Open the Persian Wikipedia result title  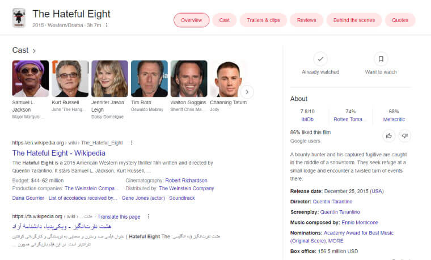click(62, 227)
